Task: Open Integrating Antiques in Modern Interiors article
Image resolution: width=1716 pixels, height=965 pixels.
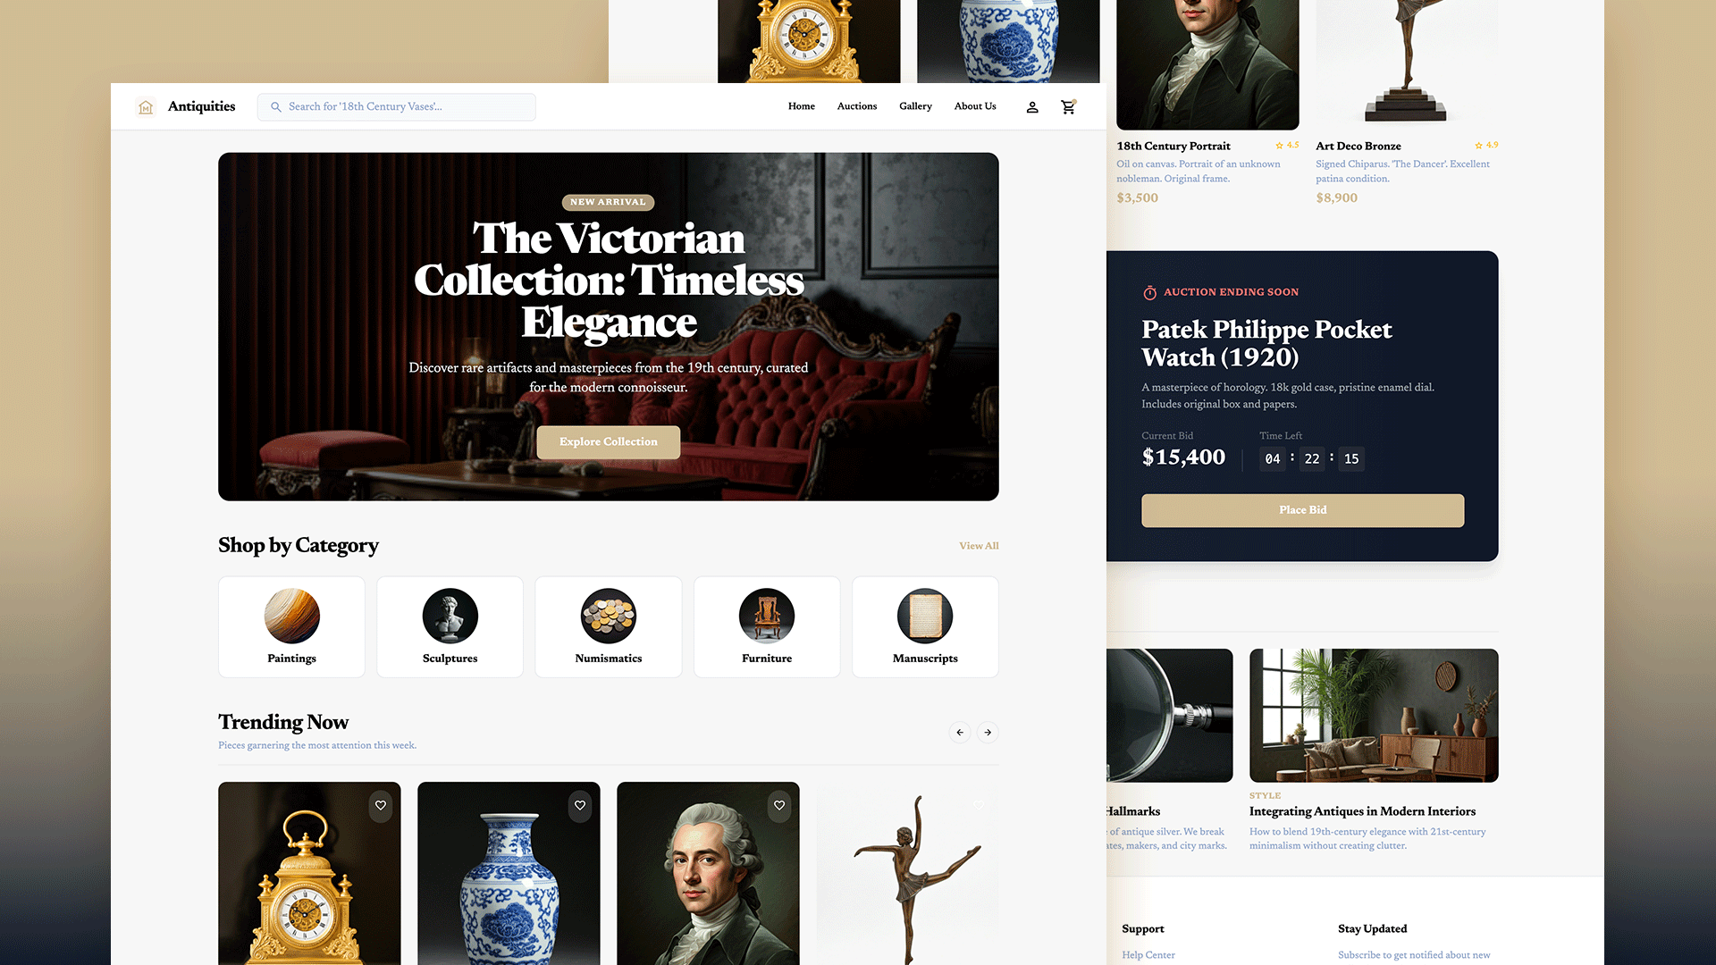Action: (1362, 811)
